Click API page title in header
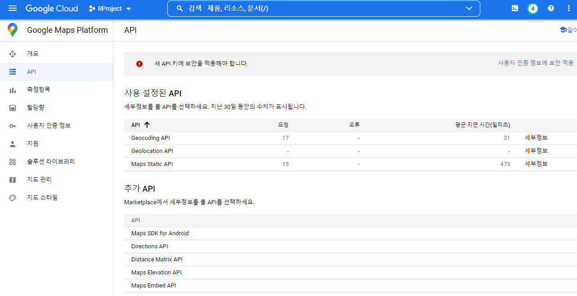577x296 pixels. point(130,30)
